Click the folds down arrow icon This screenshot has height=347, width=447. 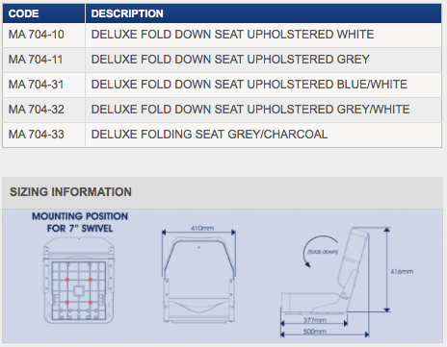(321, 251)
